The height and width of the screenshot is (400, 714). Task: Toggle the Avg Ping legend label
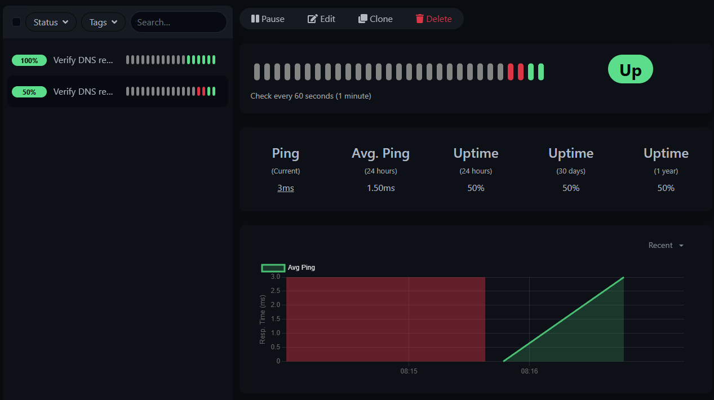click(x=301, y=268)
